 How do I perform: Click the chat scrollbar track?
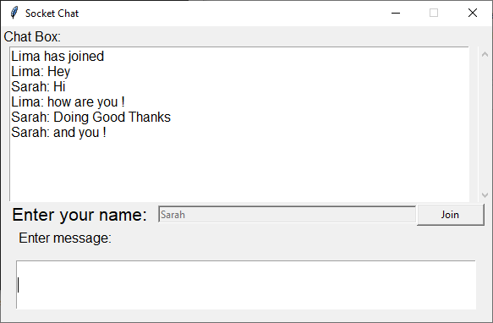point(485,124)
